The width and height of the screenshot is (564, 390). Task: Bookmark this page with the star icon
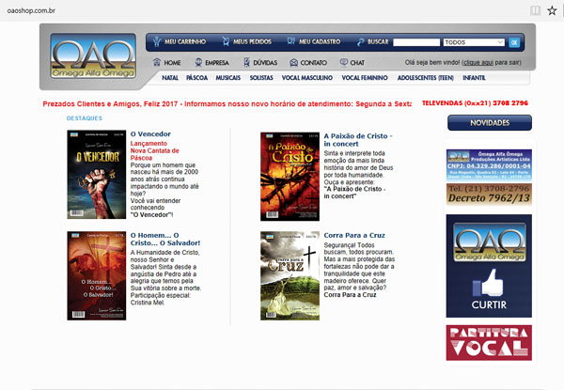click(552, 10)
